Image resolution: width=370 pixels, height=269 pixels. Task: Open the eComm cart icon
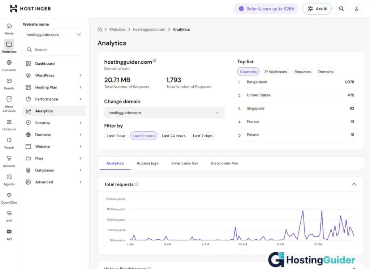coord(9,158)
